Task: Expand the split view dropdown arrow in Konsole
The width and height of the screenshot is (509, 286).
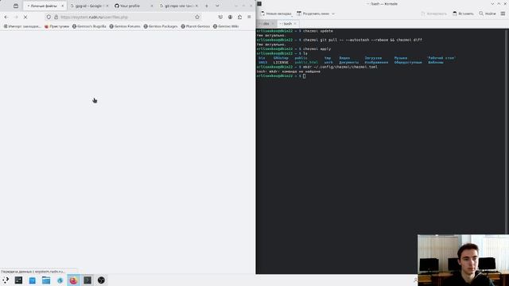Action: click(333, 14)
